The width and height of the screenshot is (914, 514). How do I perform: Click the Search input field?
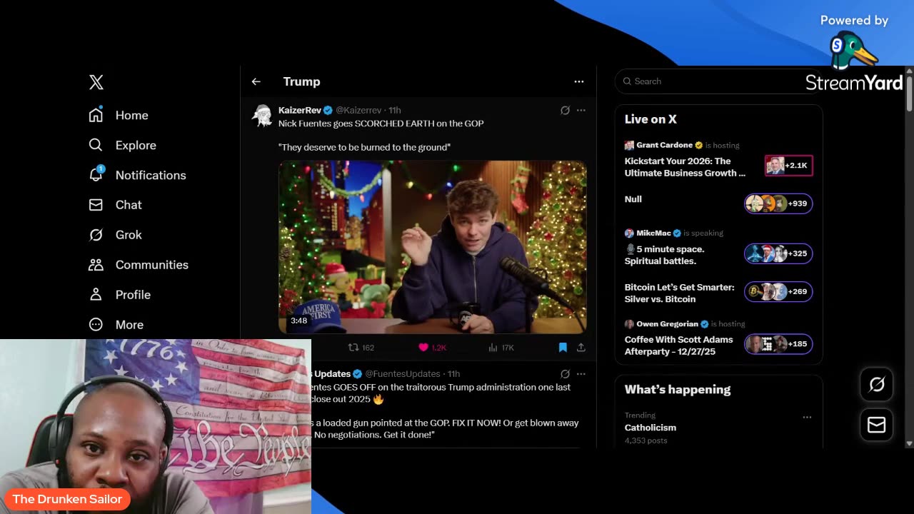[718, 81]
